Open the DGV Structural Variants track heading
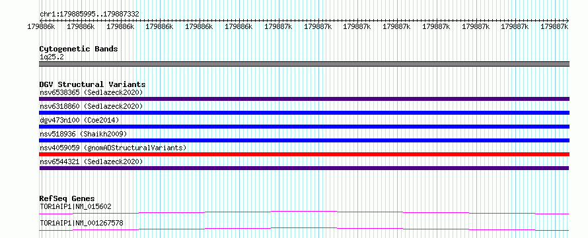The height and width of the screenshot is (238, 588). click(92, 84)
